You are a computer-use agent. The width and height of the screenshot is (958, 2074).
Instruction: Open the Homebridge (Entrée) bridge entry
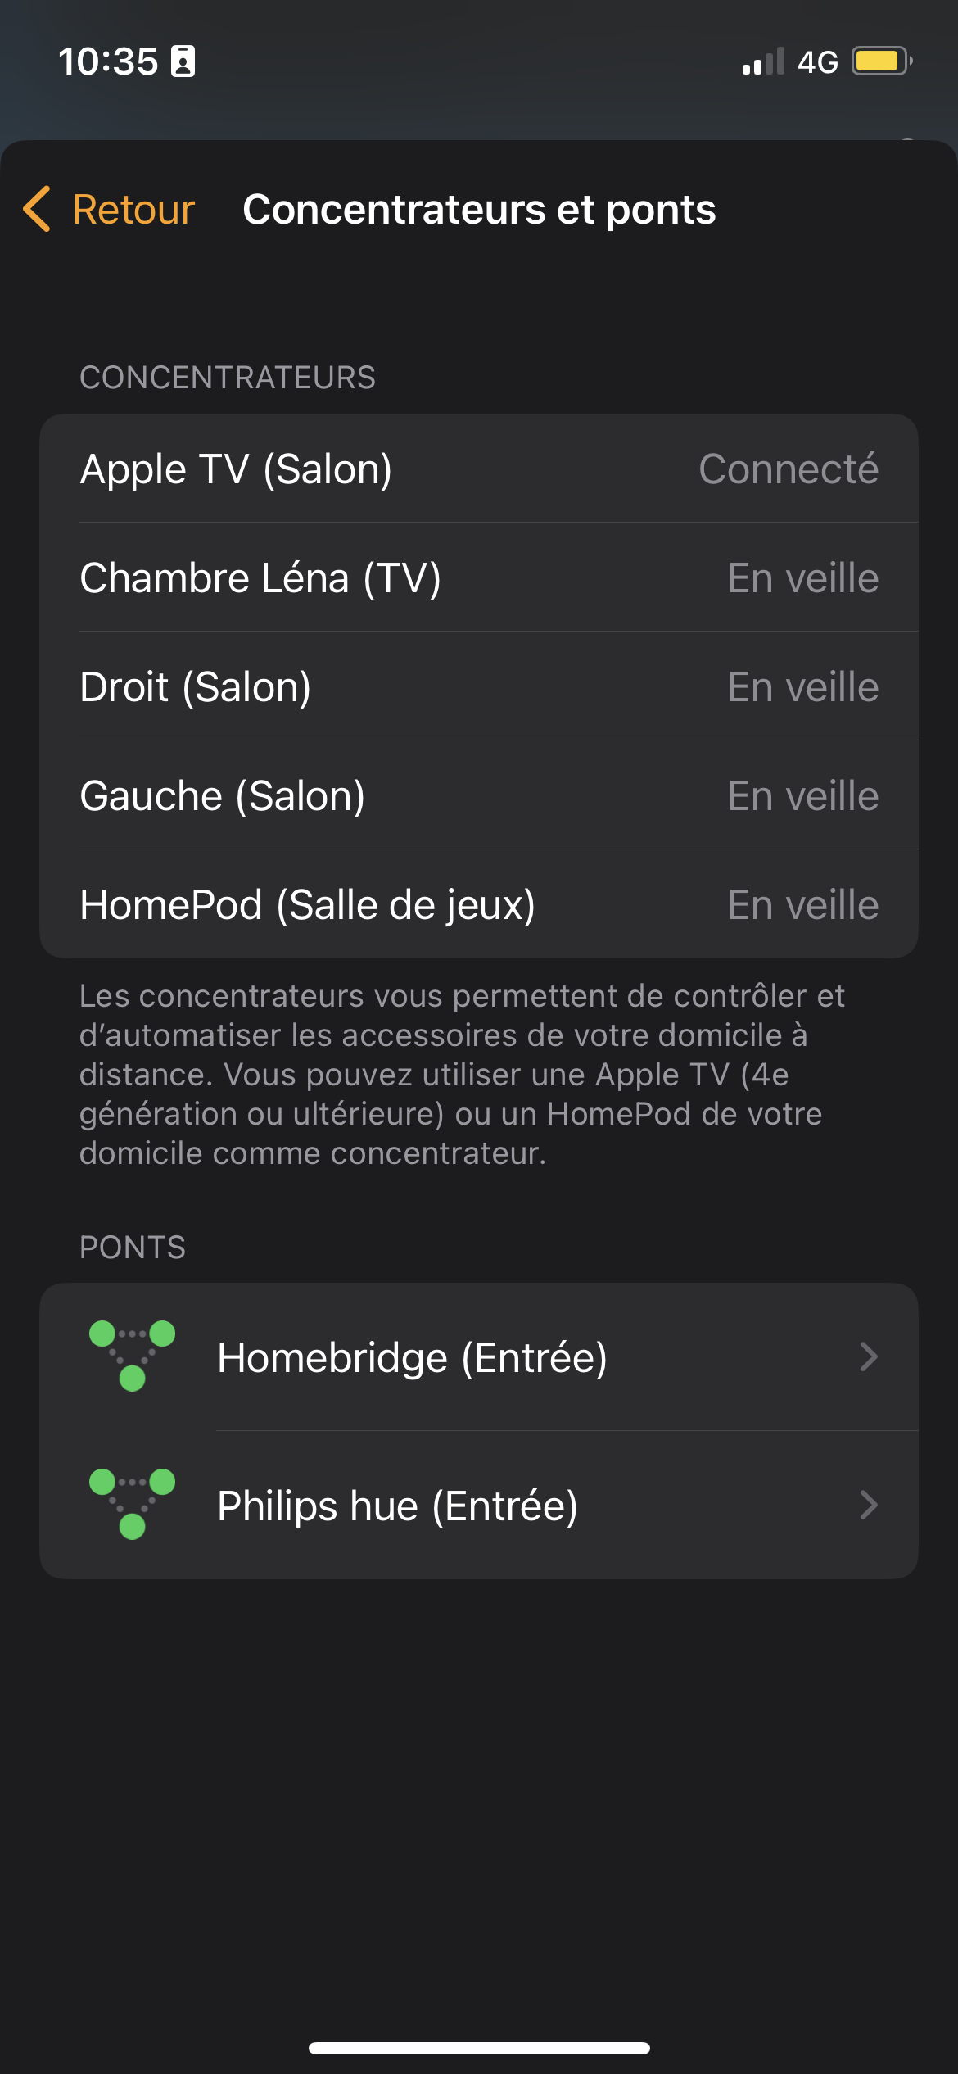point(412,1357)
